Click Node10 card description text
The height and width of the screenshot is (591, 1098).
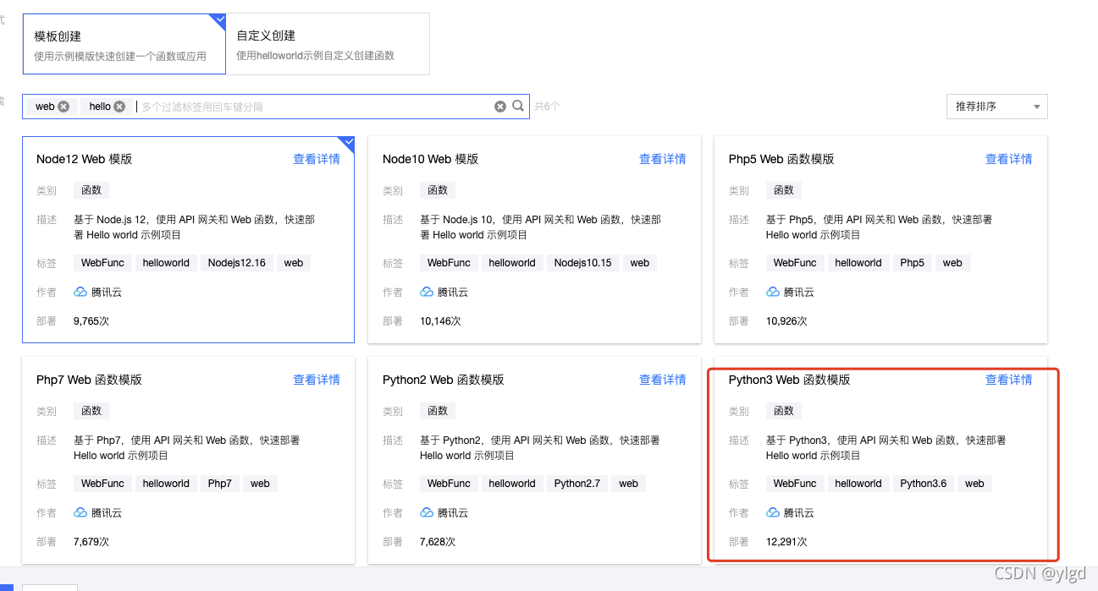point(540,227)
